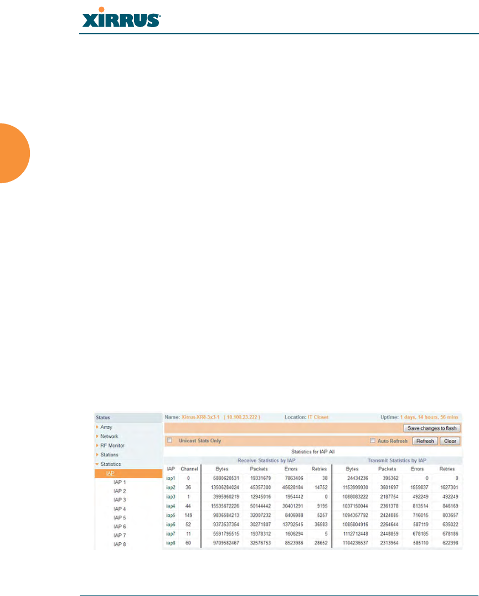Open the iap7 link in table
Viewport: 479px width, 596px height.
coord(171,533)
